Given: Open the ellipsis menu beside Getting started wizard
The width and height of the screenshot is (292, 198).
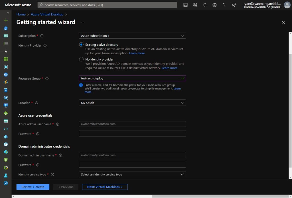Looking at the screenshot, I should (x=83, y=22).
